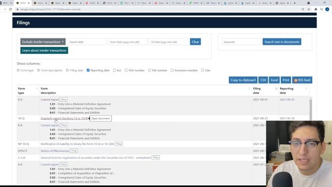This screenshot has width=332, height=187.
Task: Click the Print button
Action: click(286, 80)
